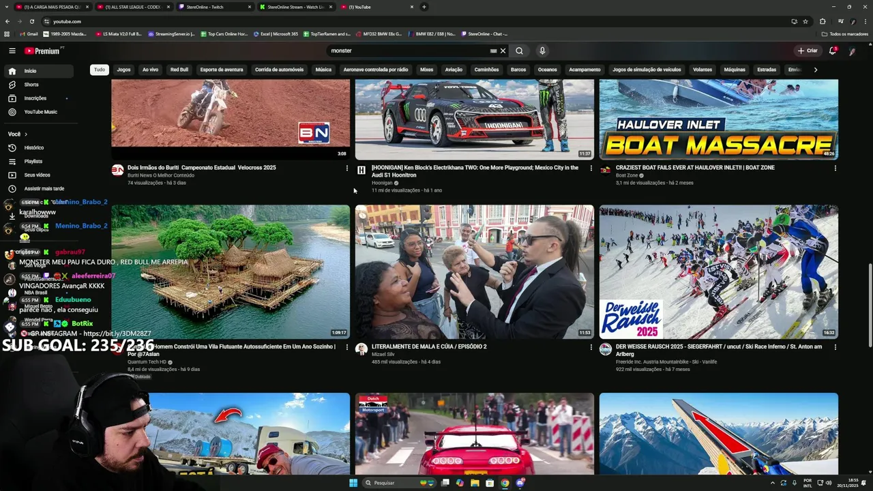Open options menu for Der Weisse Rausch video

835,347
